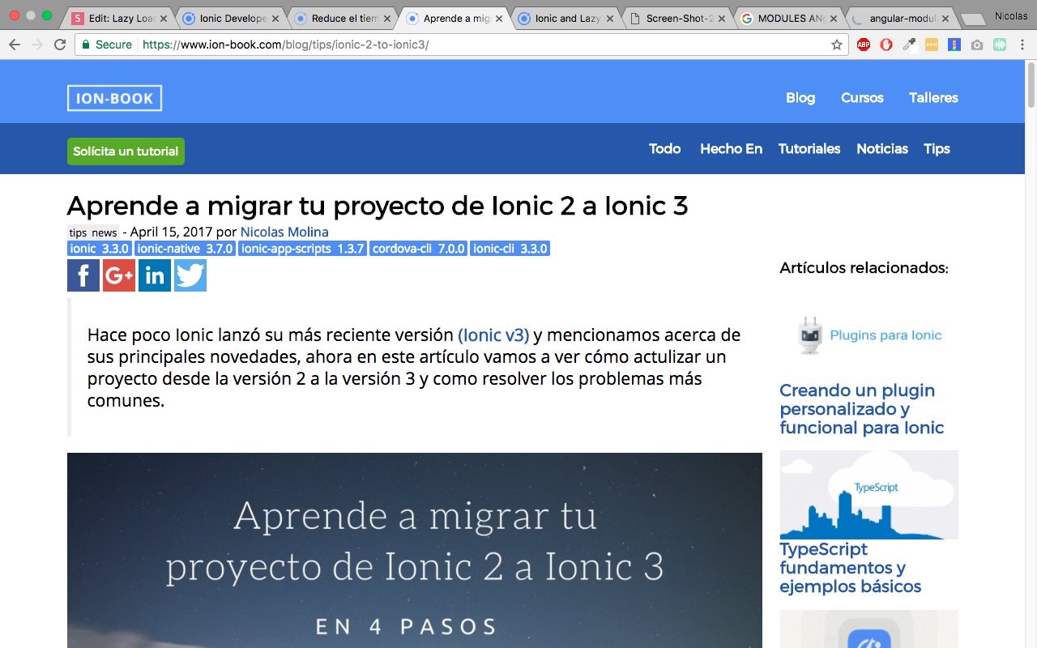This screenshot has height=648, width=1037.
Task: Switch to the 'Screen-Shot-2' tab
Action: (x=676, y=18)
